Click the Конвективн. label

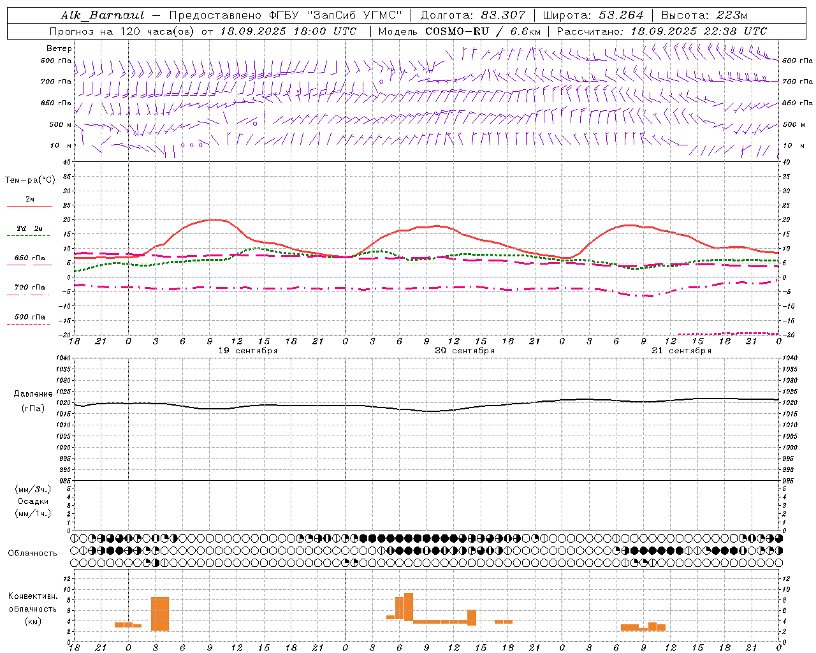[x=33, y=596]
